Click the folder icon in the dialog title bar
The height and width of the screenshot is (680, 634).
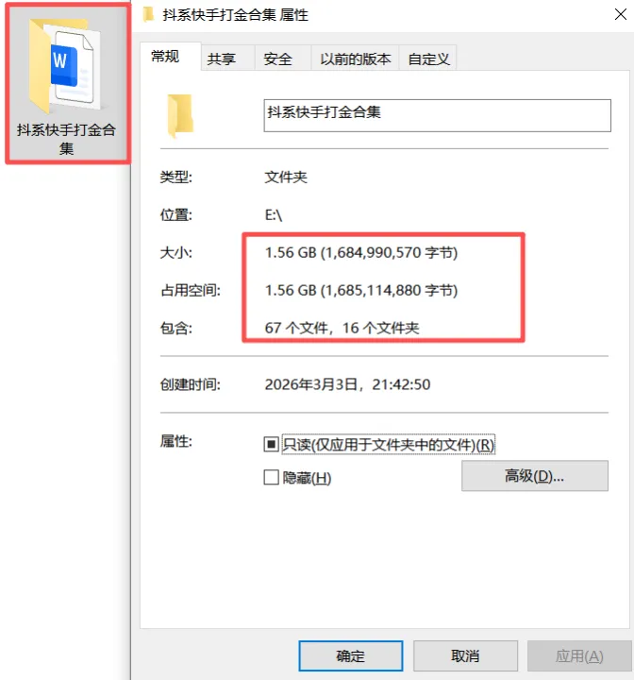tap(149, 15)
